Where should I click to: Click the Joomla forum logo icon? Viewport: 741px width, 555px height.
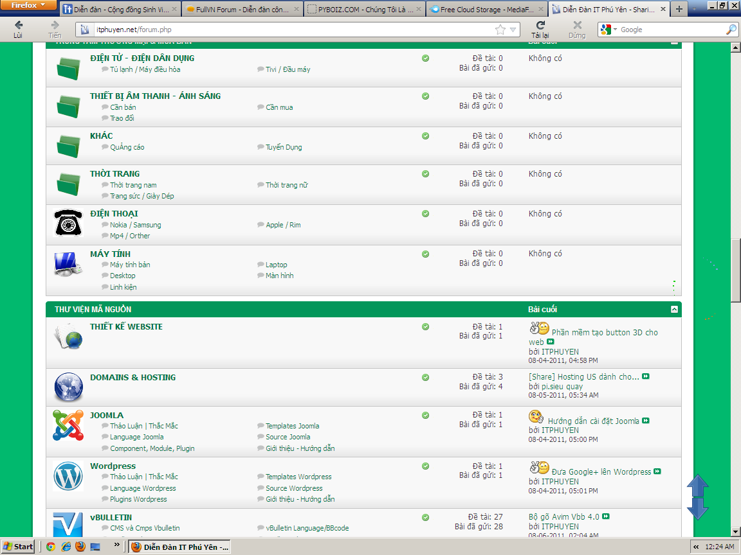[68, 425]
